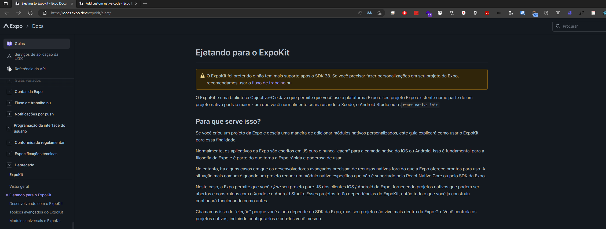This screenshot has width=606, height=229.
Task: Go forward in browser history
Action: 19,13
